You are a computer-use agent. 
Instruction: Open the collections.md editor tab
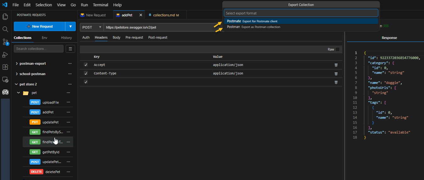(166, 15)
